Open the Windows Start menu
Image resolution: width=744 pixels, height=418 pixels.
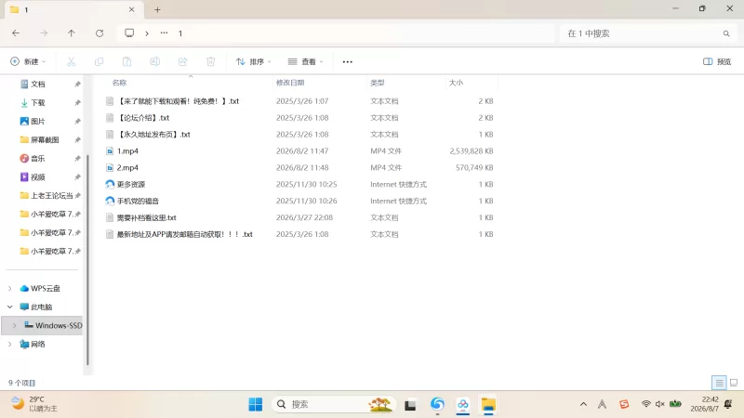[255, 404]
